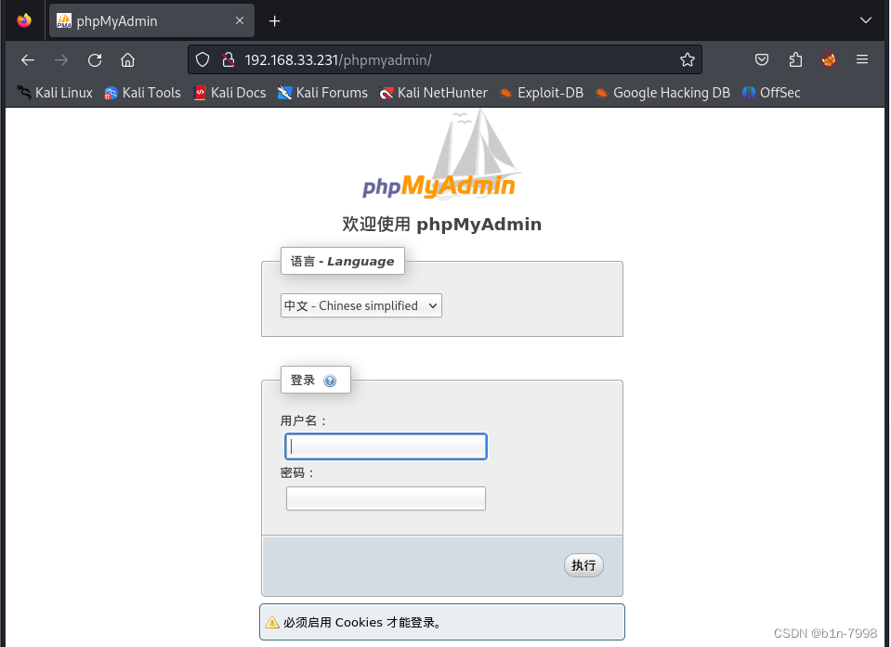Expand the Chinese simplified language dropdown

(x=360, y=305)
